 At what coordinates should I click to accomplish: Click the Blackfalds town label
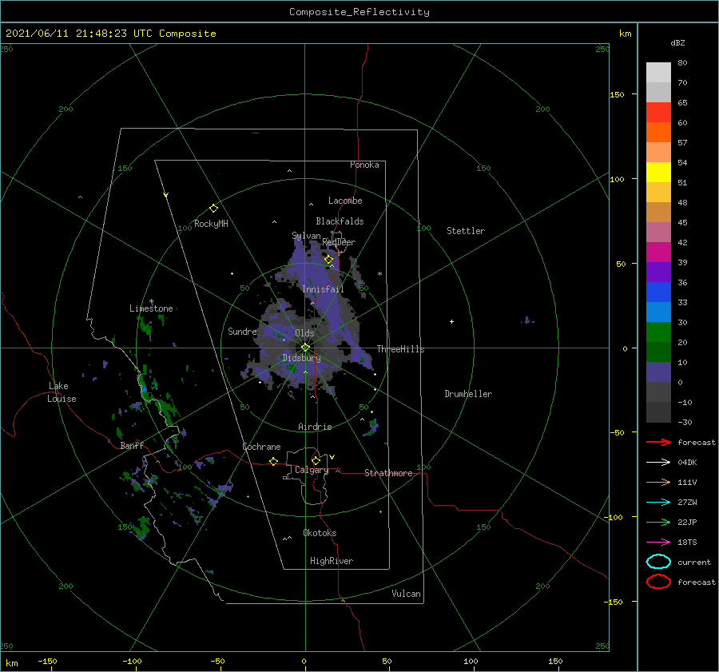coord(340,221)
